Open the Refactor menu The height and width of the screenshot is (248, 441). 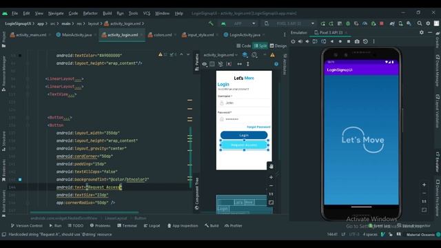tap(90, 13)
